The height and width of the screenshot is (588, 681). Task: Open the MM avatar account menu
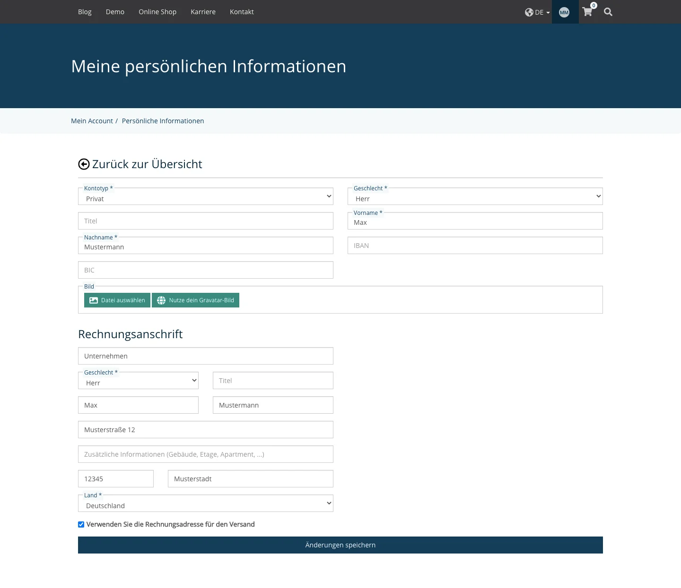point(564,12)
